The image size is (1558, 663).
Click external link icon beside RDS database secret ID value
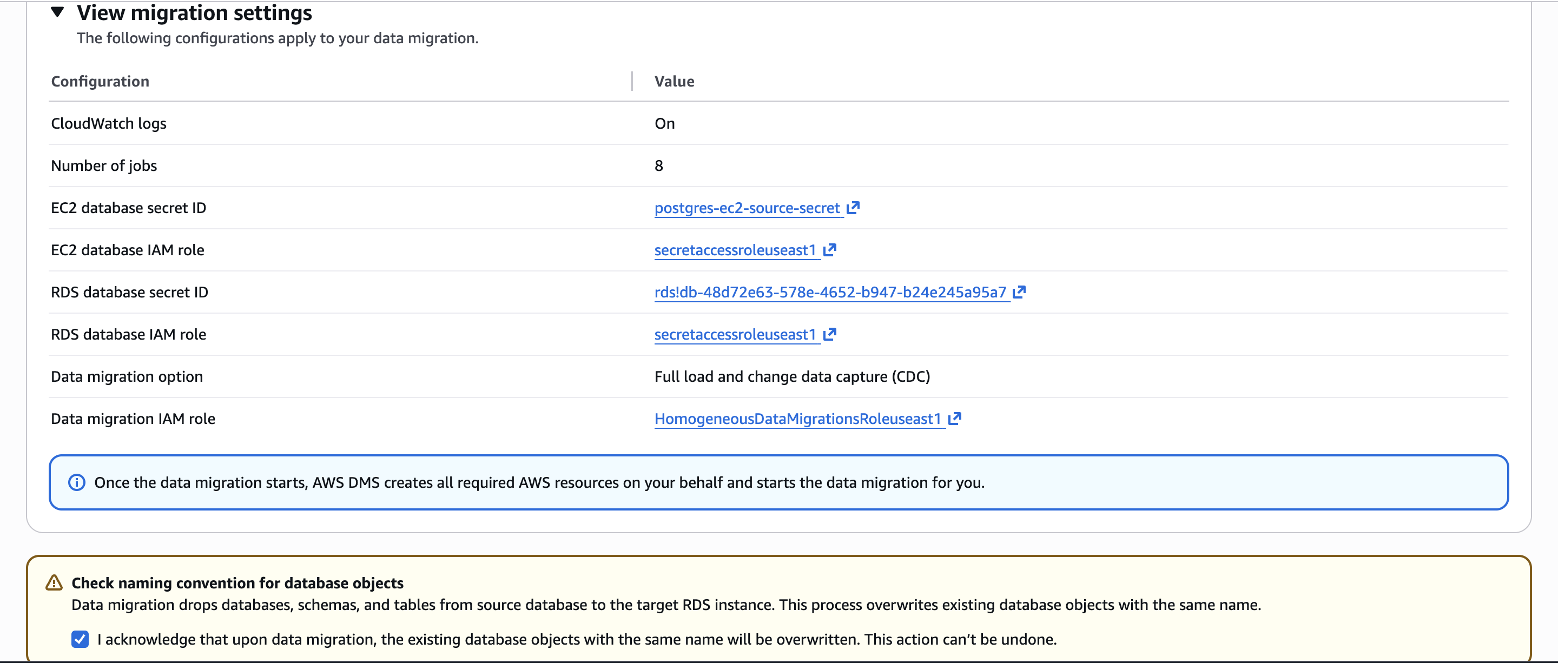click(1019, 292)
